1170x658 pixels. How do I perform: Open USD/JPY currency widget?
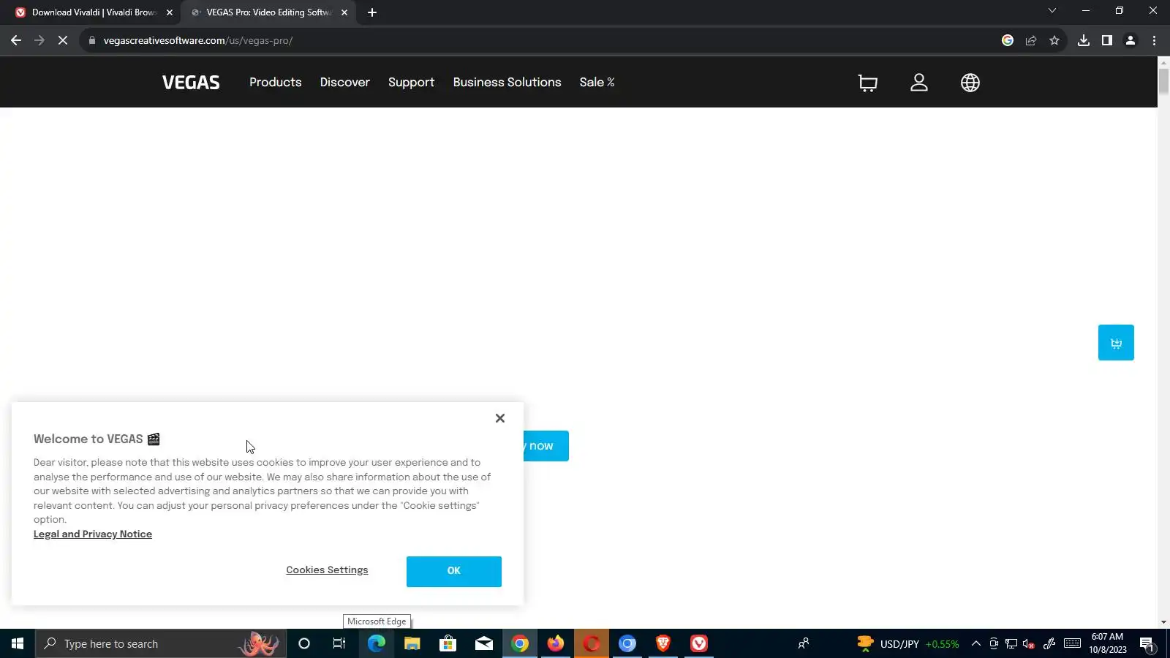click(907, 644)
